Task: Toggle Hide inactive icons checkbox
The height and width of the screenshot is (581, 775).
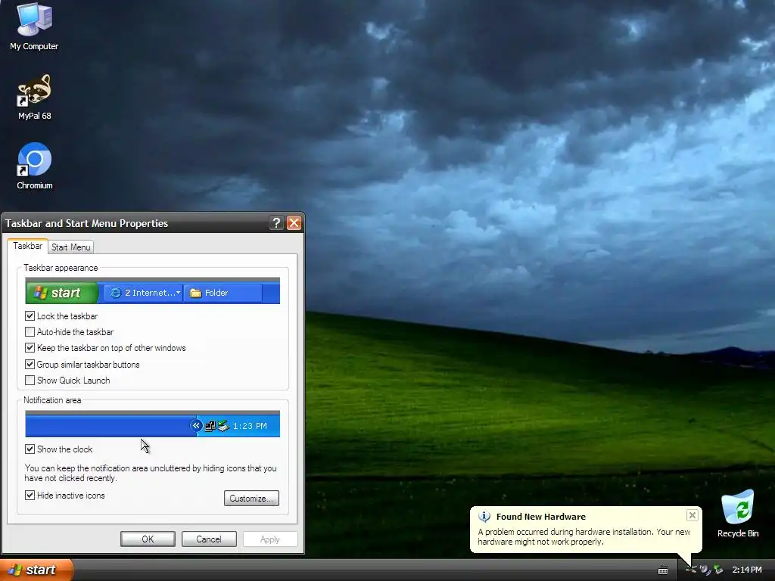Action: click(x=65, y=496)
